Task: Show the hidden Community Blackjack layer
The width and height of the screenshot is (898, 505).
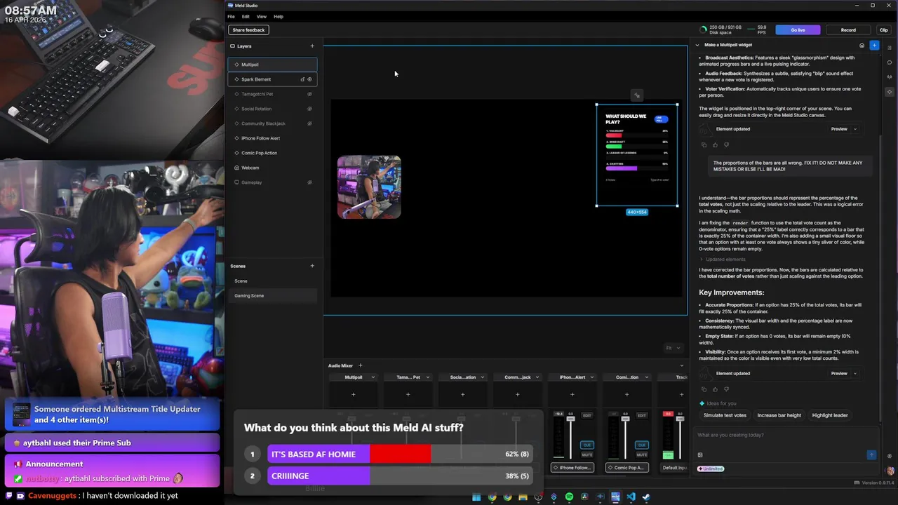Action: click(x=309, y=123)
